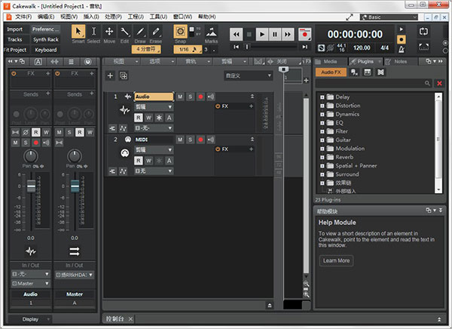Expand the Distortion folder
Viewport: 452px width, 329px height.
(322, 106)
